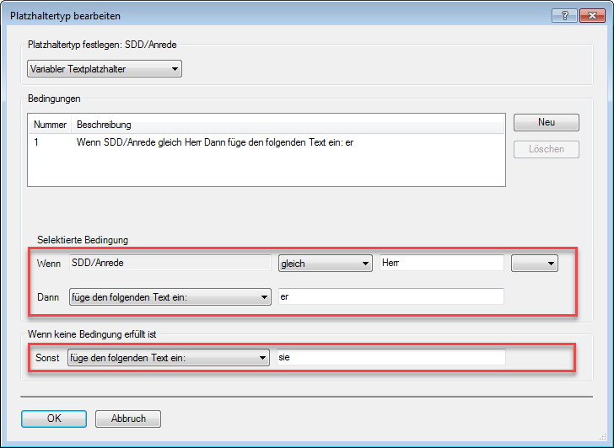Confirm with the OK button
The image size is (614, 448).
point(54,419)
